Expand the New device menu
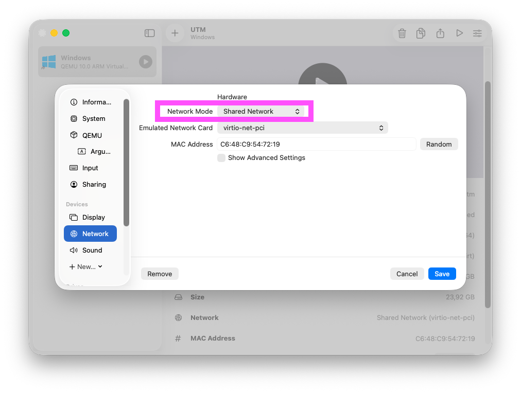 tap(85, 266)
